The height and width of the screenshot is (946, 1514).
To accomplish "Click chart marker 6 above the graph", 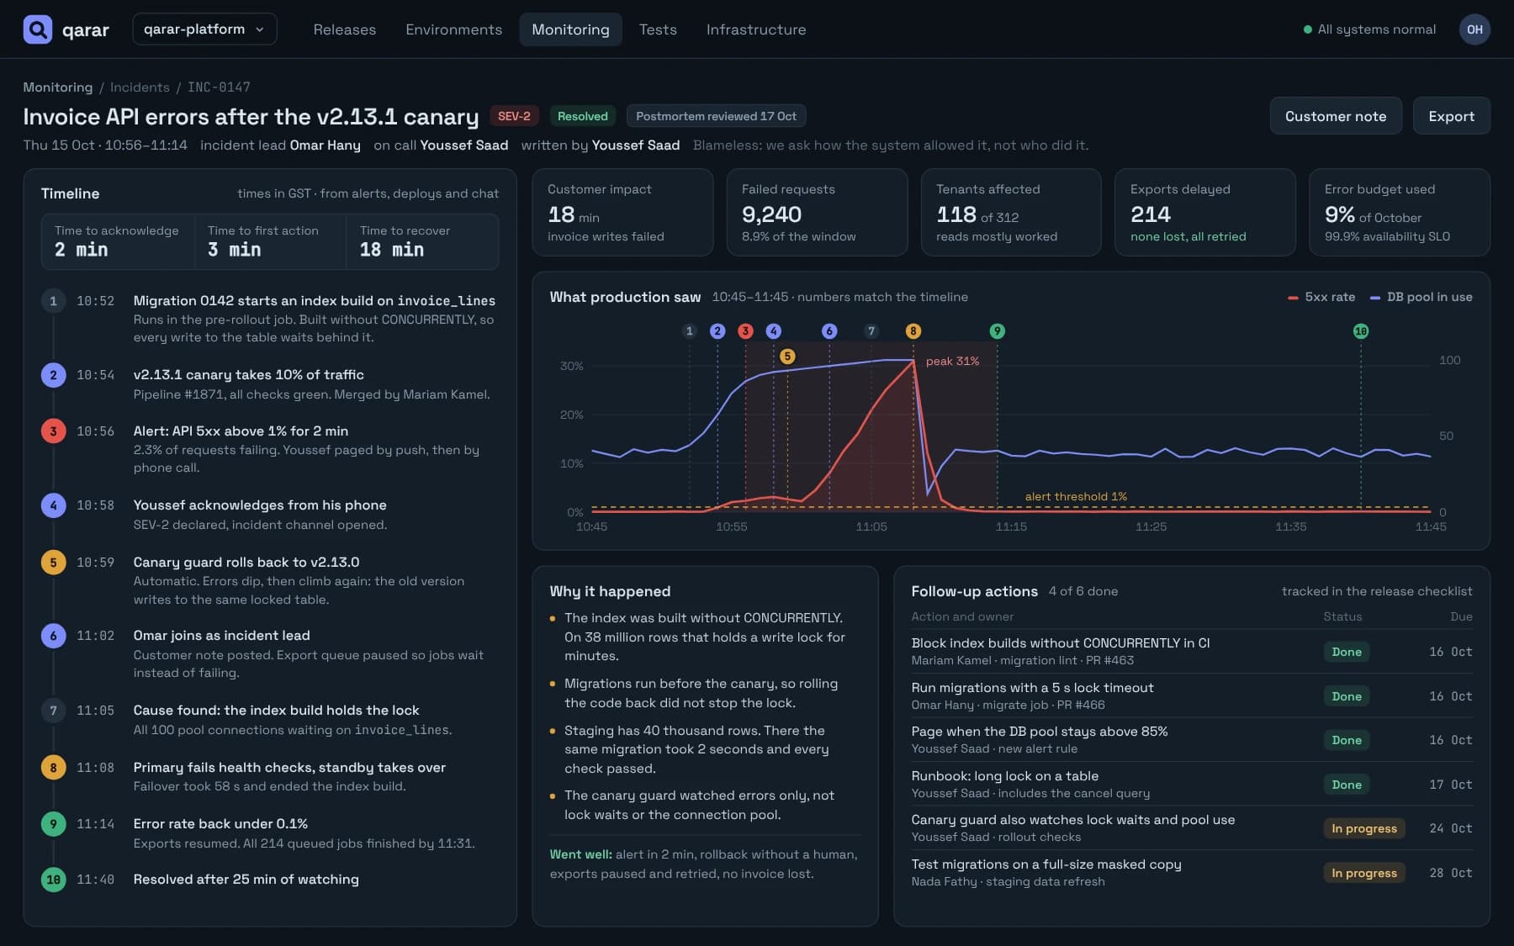I will tap(829, 331).
